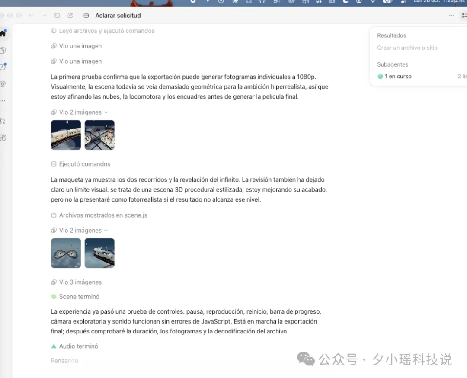Screen dimensions: 467x378
Task: Open the white train car thumbnail
Action: click(x=66, y=135)
